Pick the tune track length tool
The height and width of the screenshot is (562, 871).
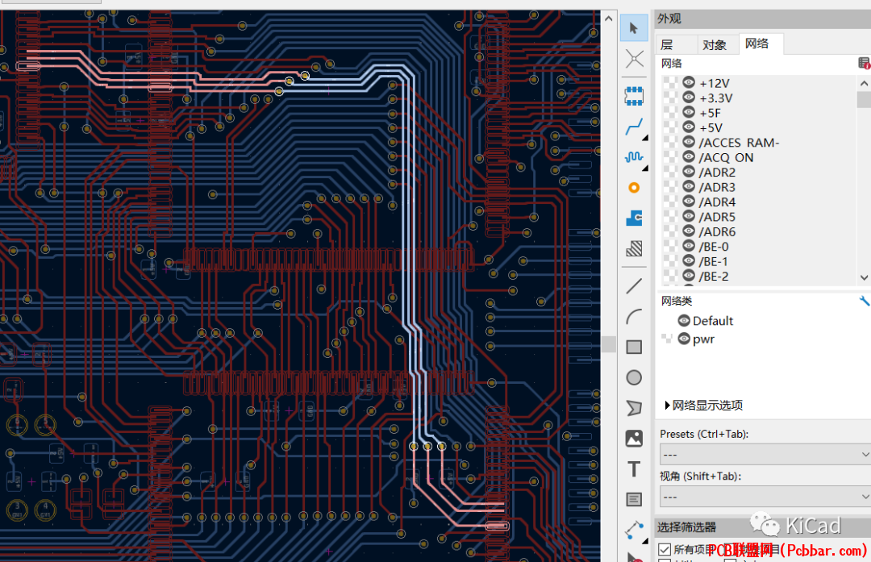tap(634, 157)
